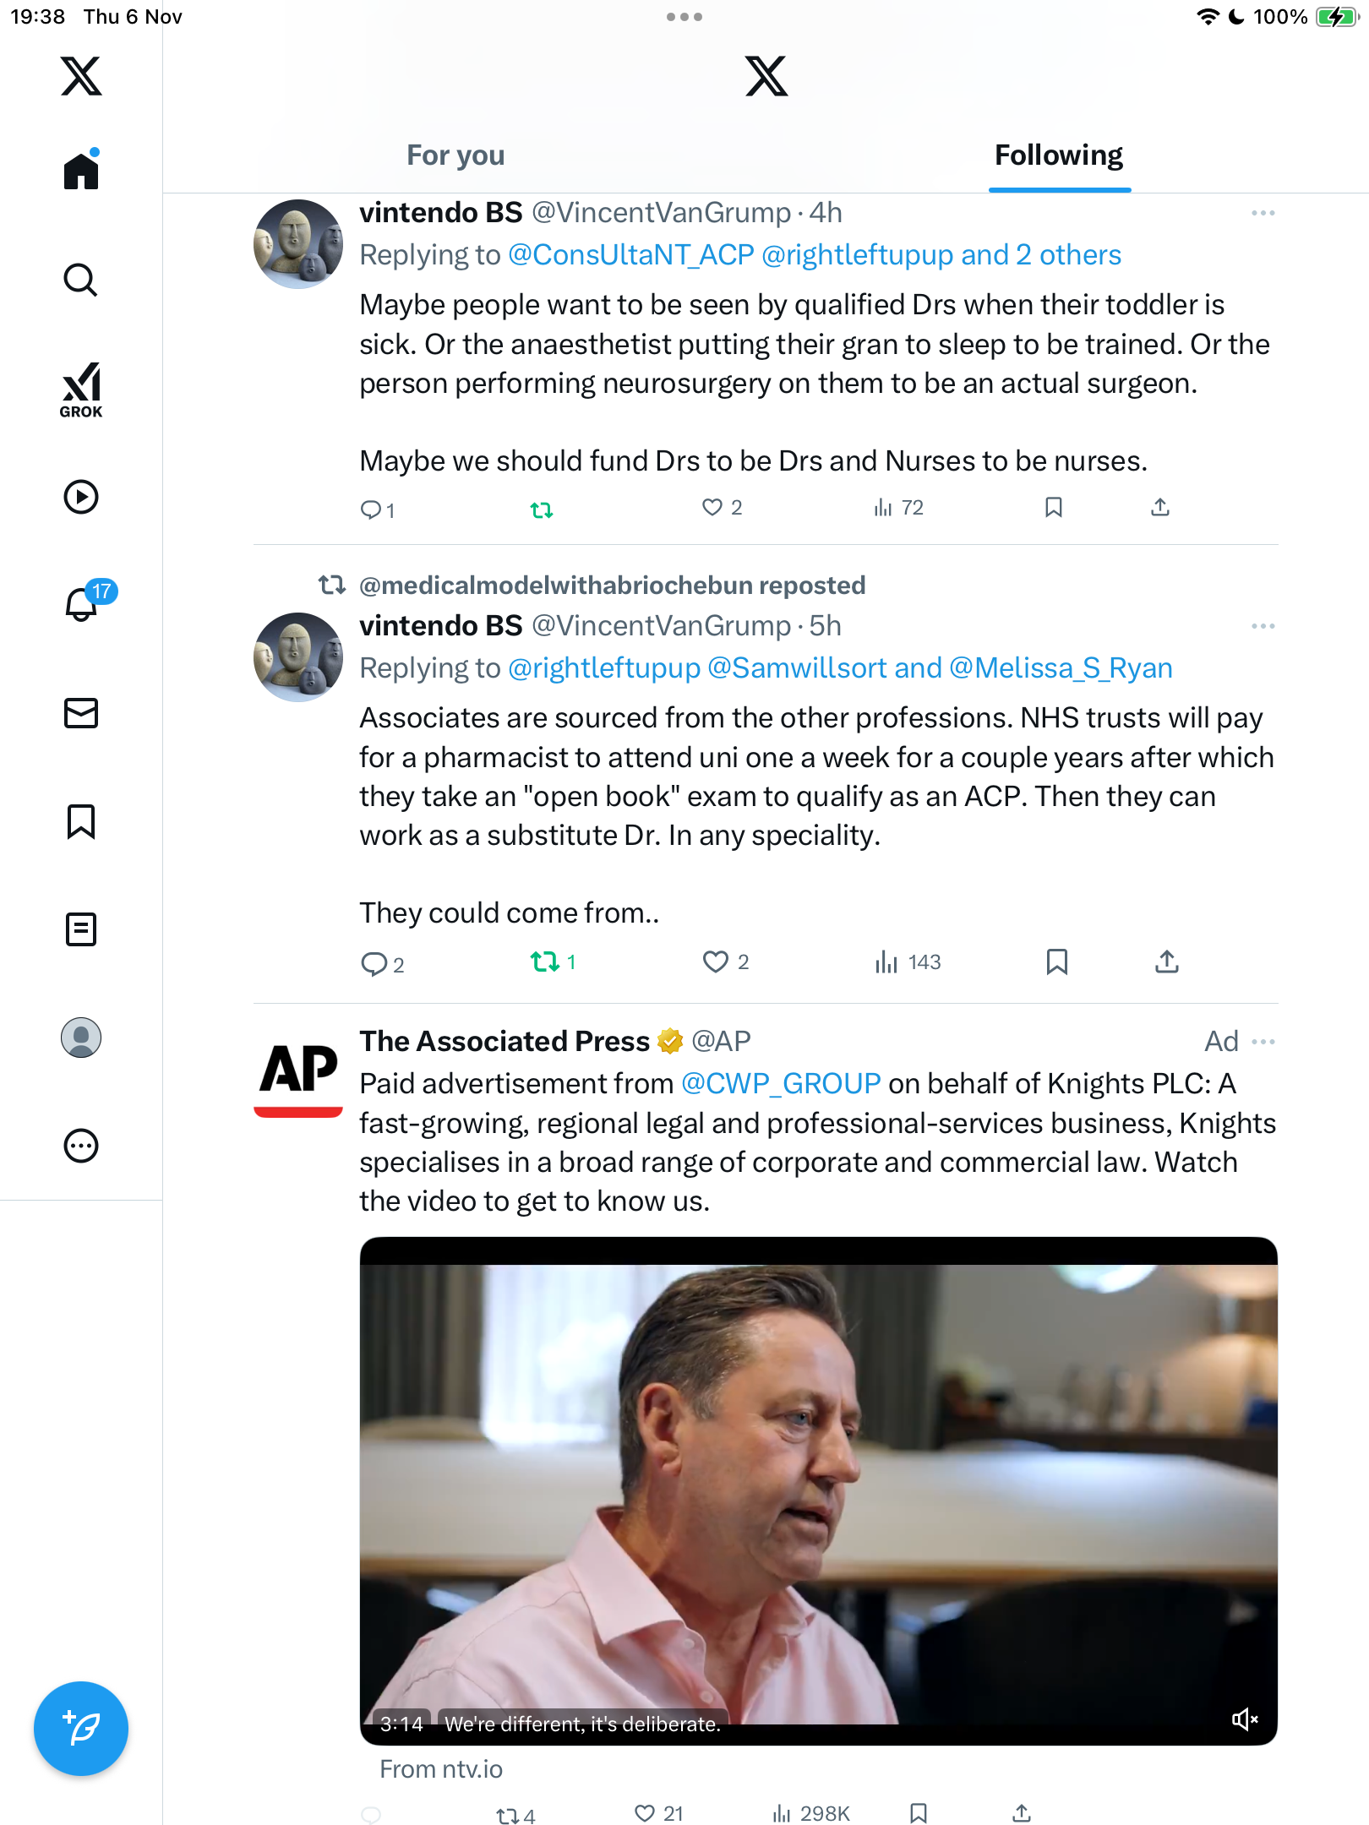
Task: Open the Search icon in sidebar
Action: coord(81,280)
